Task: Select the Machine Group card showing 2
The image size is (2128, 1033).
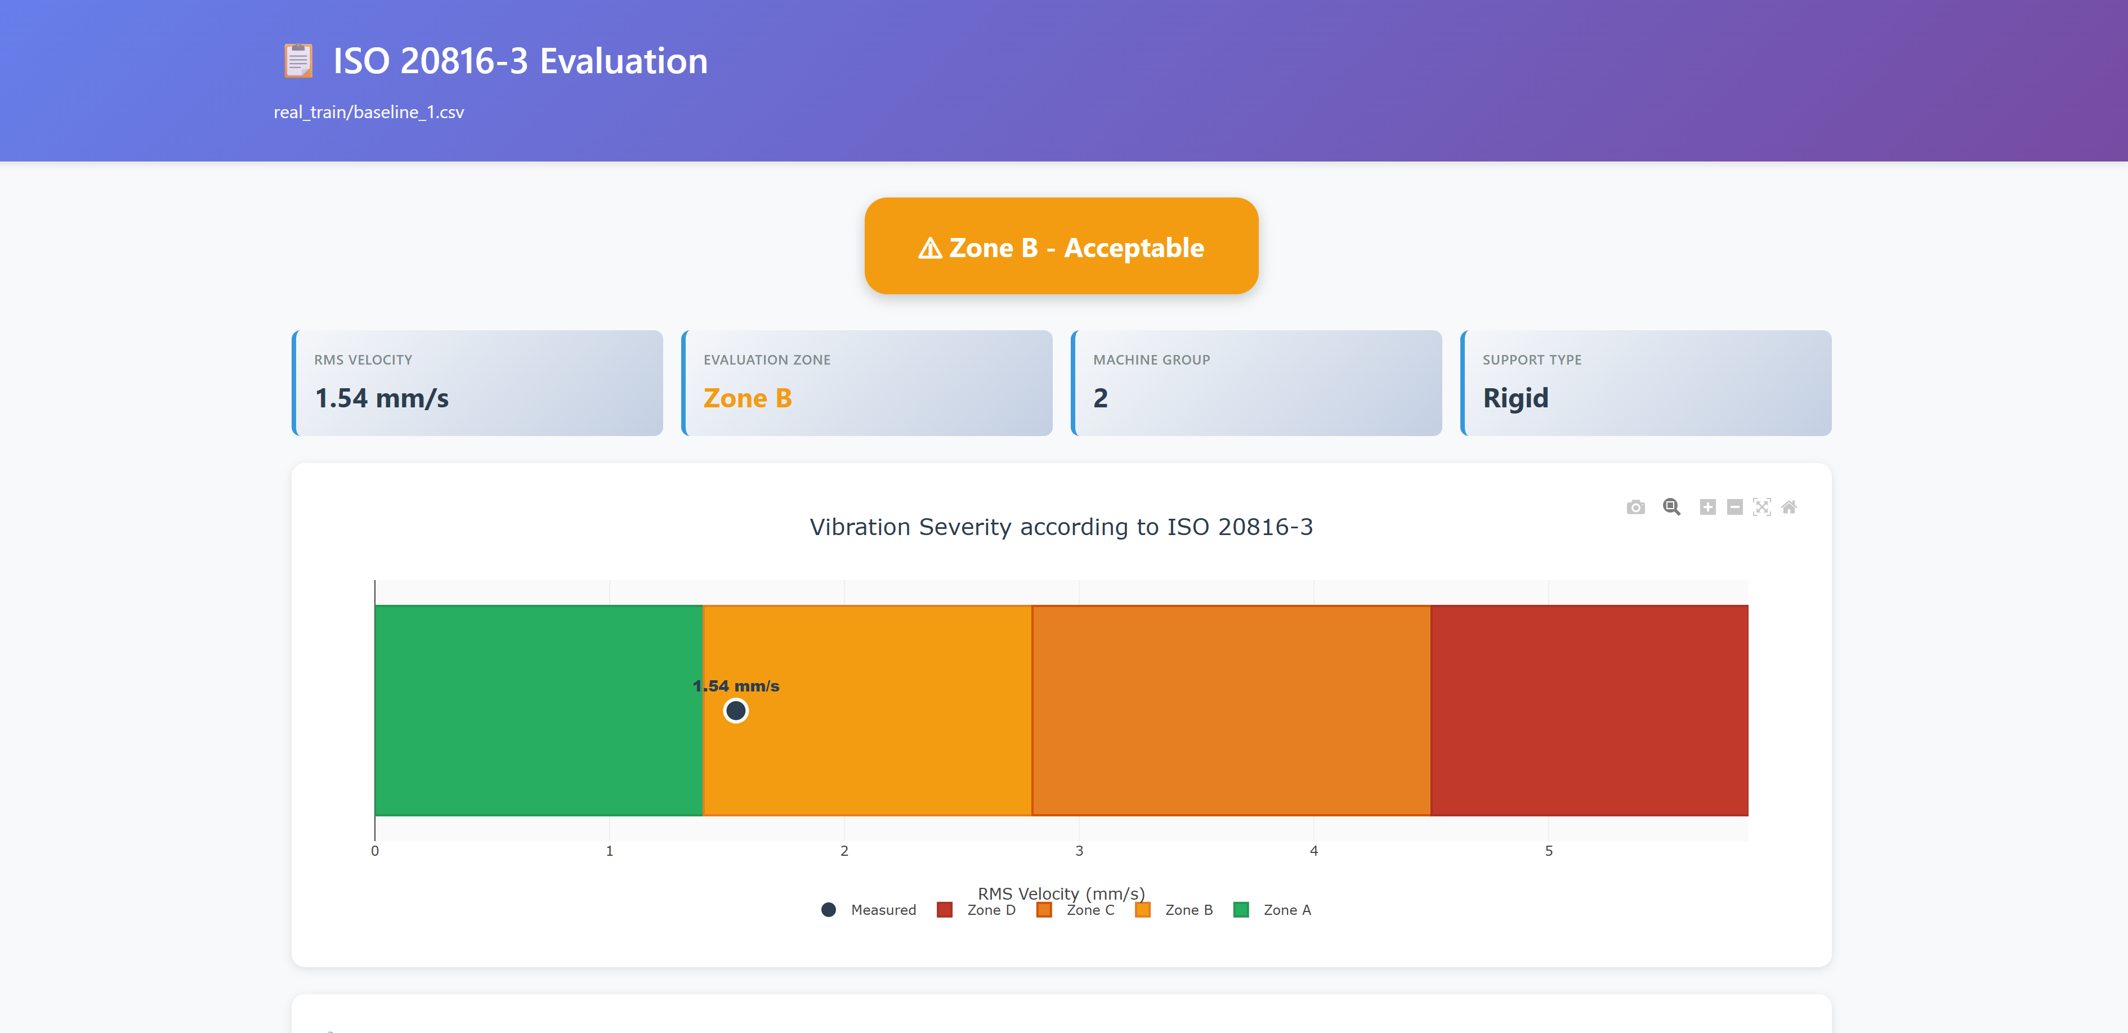Action: click(1257, 381)
